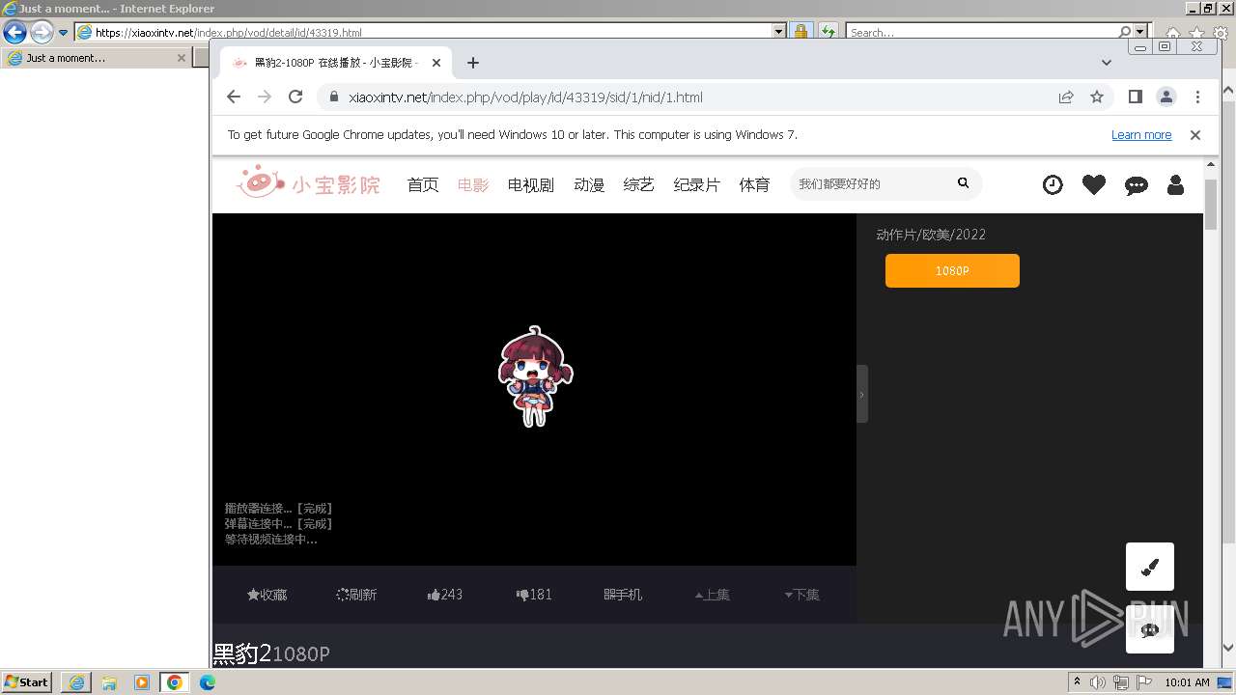This screenshot has width=1236, height=695.
Task: Click Internet Explorer scrollbar down arrow
Action: pyautogui.click(x=1228, y=648)
